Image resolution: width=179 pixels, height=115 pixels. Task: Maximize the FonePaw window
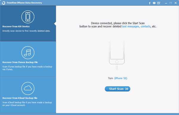(171, 3)
